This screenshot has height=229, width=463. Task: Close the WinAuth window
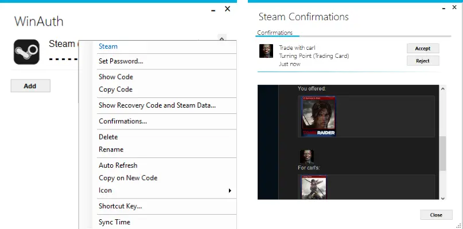pyautogui.click(x=227, y=9)
